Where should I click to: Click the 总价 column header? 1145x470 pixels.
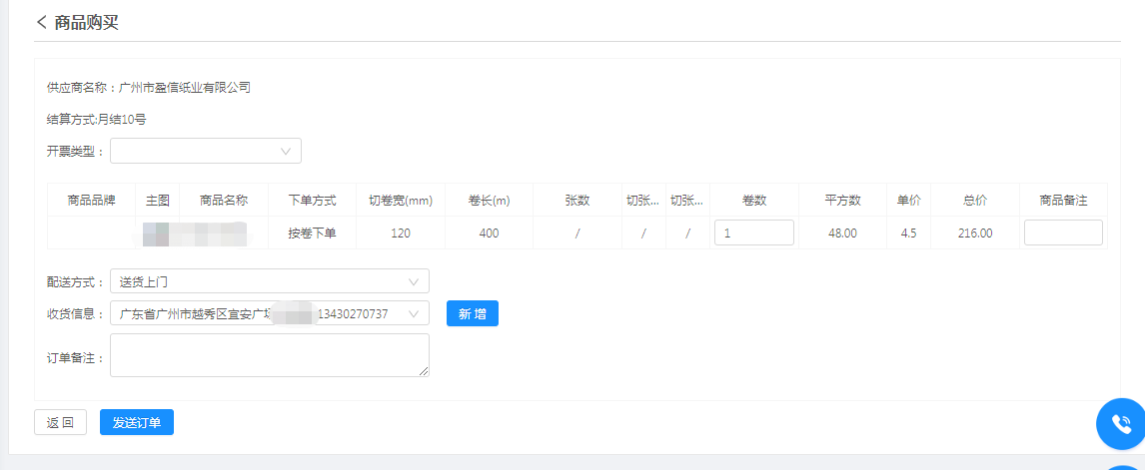click(975, 201)
